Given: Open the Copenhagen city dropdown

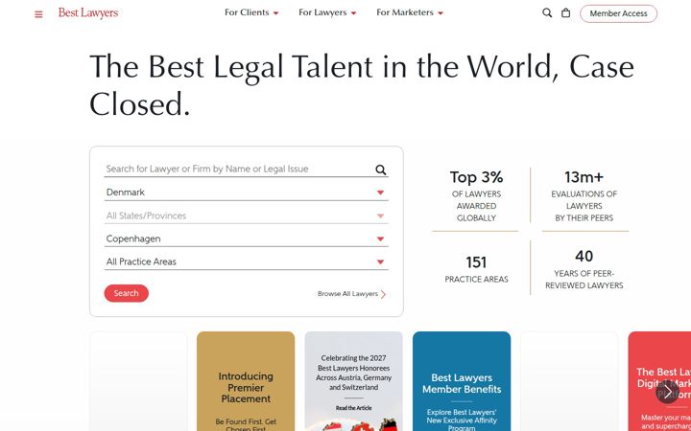Looking at the screenshot, I should tap(246, 238).
